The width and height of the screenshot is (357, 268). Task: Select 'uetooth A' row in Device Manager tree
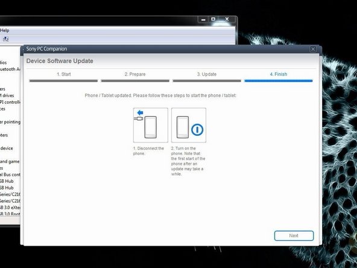point(10,69)
